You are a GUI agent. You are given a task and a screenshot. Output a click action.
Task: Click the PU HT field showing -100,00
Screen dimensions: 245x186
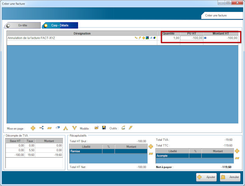[x=192, y=38]
